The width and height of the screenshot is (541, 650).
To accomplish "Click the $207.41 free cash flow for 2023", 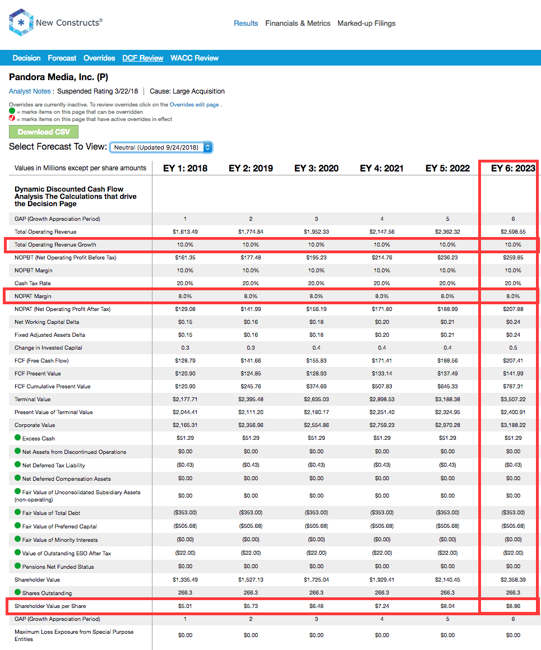I will [513, 361].
